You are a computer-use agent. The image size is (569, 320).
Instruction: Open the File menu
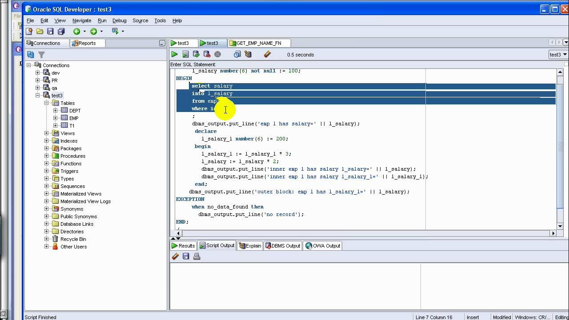point(30,20)
